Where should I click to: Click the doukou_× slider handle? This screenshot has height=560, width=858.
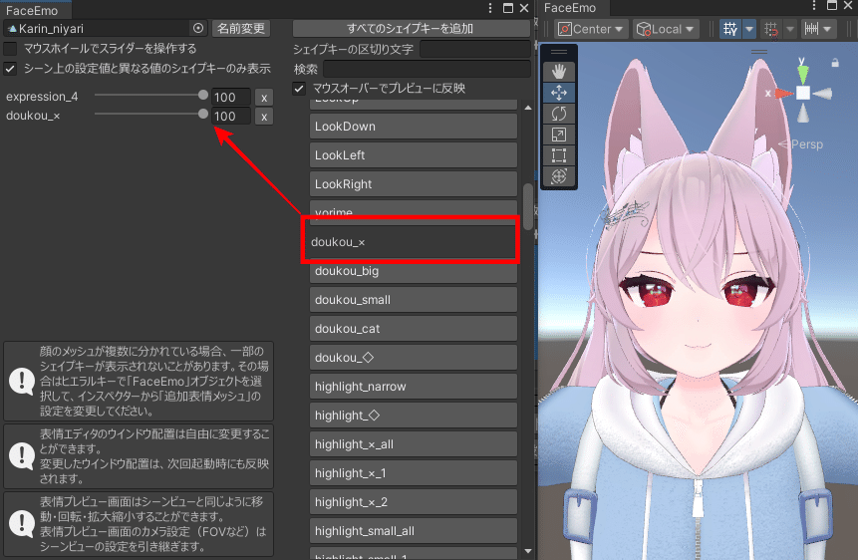click(x=203, y=114)
